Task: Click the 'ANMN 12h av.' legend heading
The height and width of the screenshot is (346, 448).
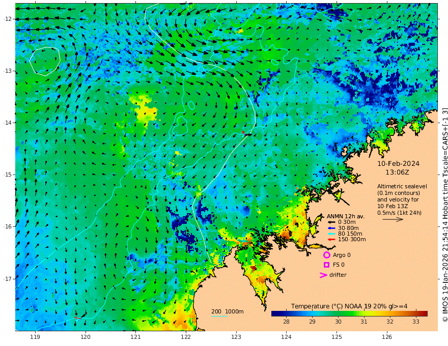Action: click(x=346, y=216)
